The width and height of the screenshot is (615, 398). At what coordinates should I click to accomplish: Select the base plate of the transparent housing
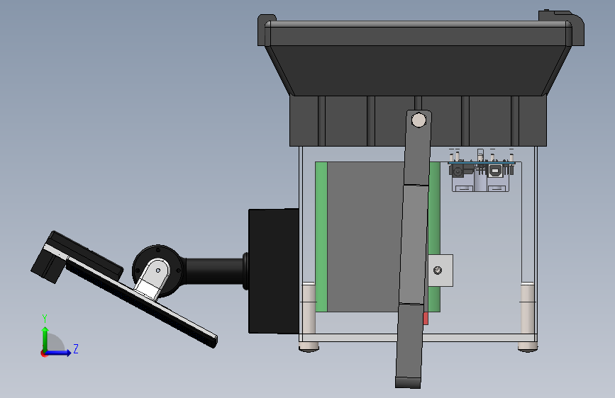[x=418, y=338]
